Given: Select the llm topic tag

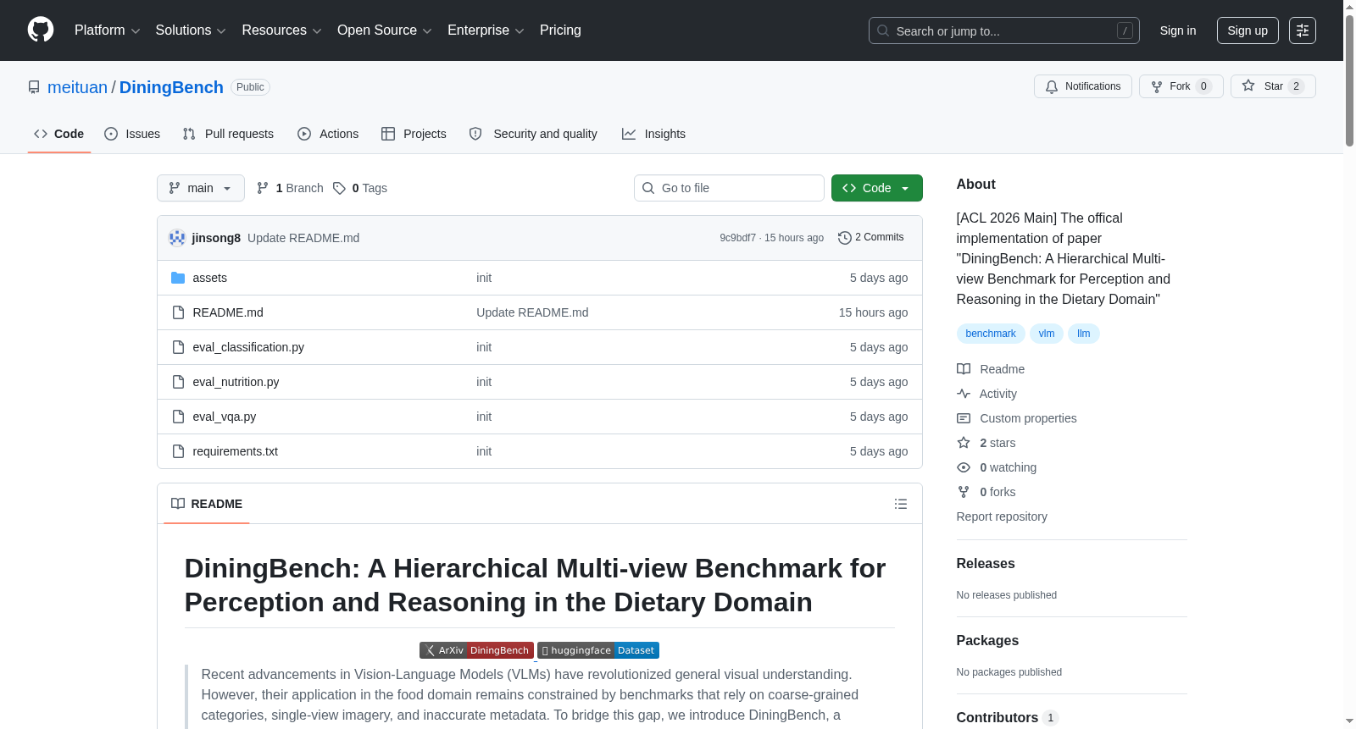Looking at the screenshot, I should pyautogui.click(x=1084, y=334).
